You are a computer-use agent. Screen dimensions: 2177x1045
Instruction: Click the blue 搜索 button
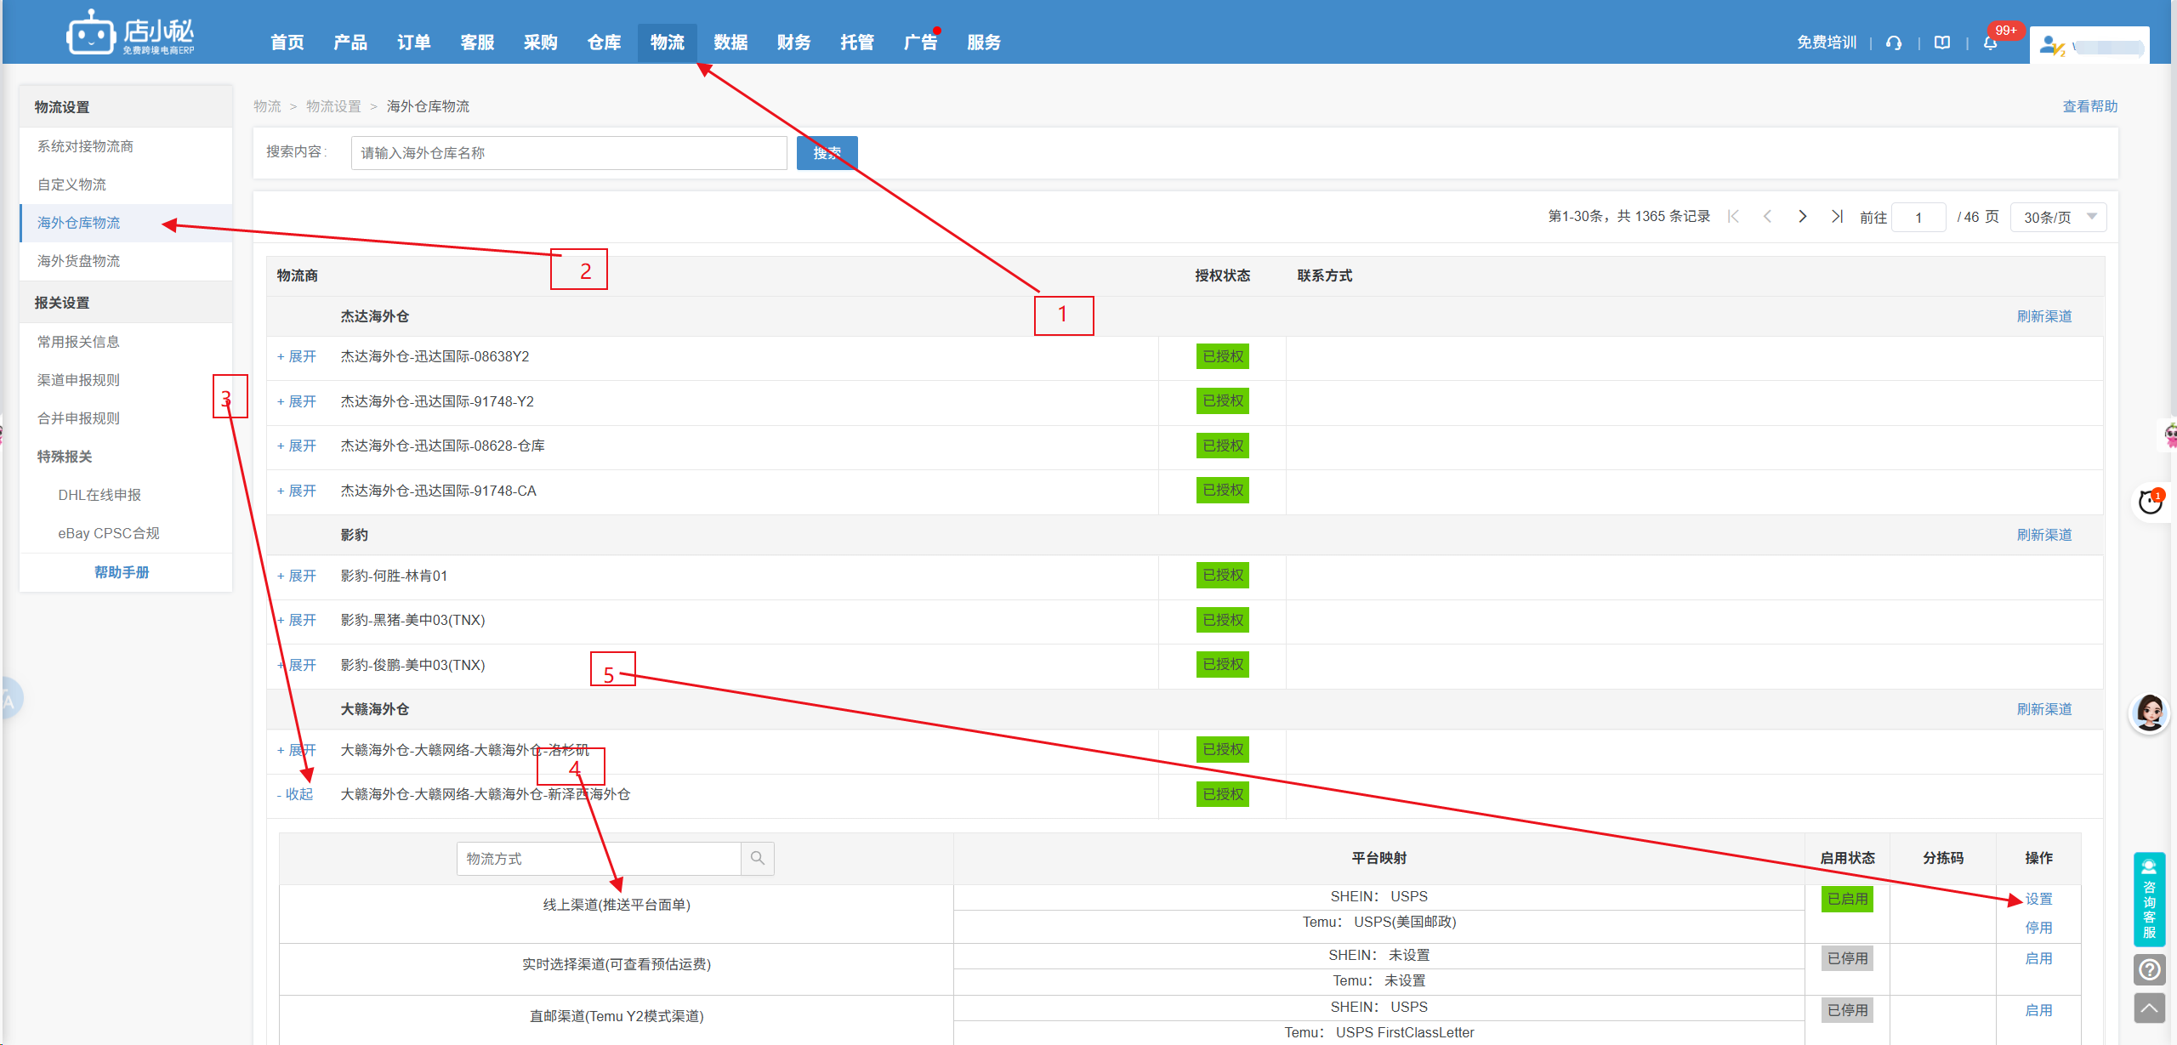point(827,153)
